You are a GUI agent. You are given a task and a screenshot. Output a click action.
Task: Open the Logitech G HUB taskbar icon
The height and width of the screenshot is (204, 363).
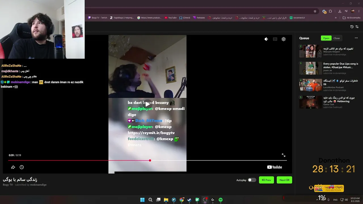click(213, 200)
